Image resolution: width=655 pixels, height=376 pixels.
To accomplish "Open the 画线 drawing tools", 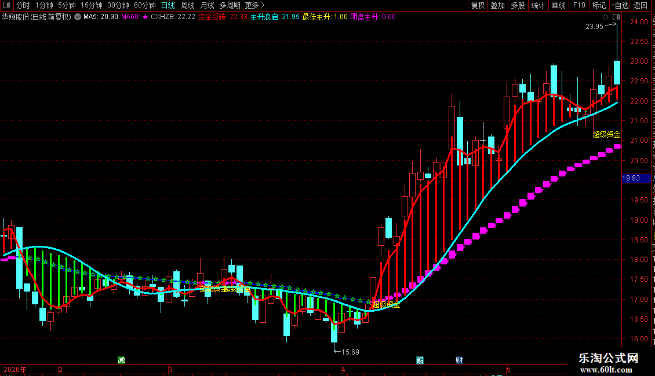I will point(559,5).
